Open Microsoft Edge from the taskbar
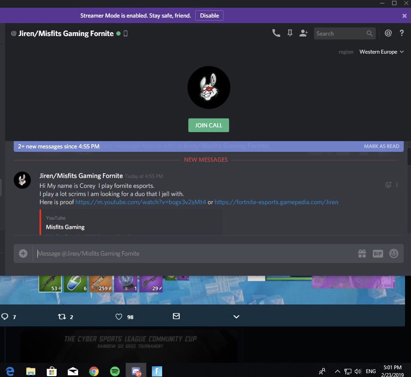This screenshot has height=377, width=411. point(10,371)
